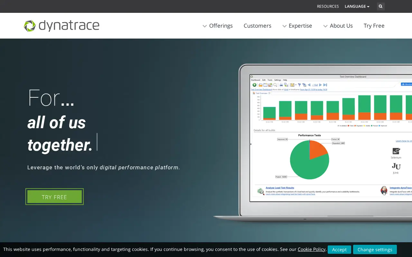Expand the Language dropdown
Screen dimensions: 412x257
tap(357, 6)
